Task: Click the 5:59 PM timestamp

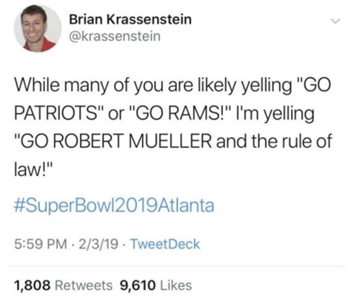Action: [x=41, y=244]
